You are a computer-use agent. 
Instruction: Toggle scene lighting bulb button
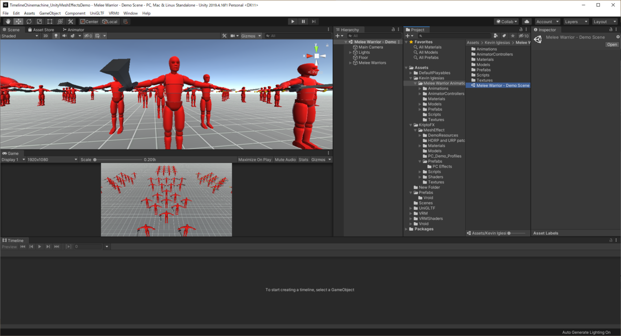(56, 36)
